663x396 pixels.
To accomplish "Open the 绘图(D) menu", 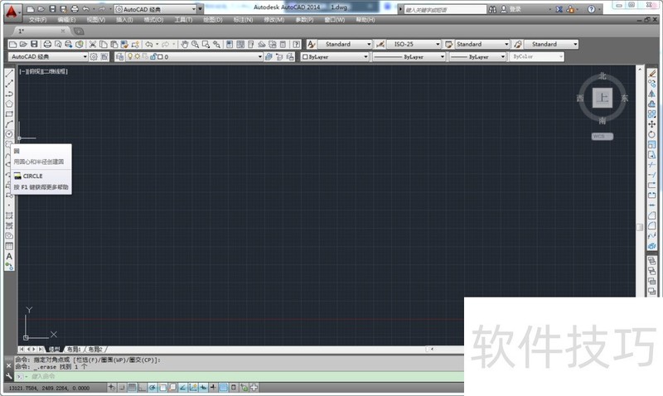I will [x=213, y=20].
